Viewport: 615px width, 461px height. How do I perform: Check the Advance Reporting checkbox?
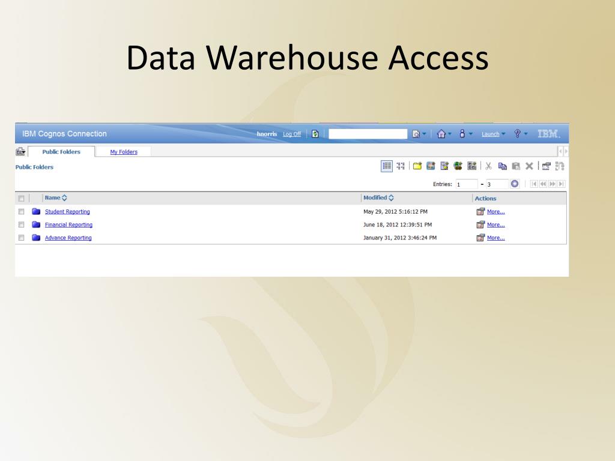(21, 238)
